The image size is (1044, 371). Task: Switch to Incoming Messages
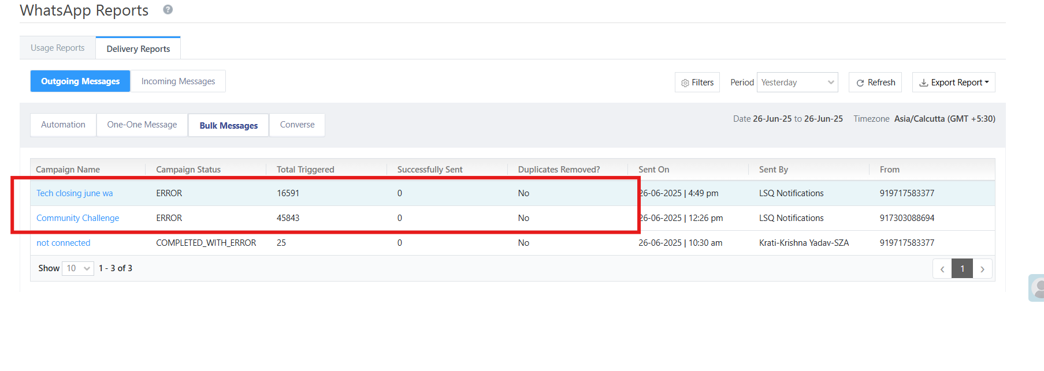[x=178, y=81]
